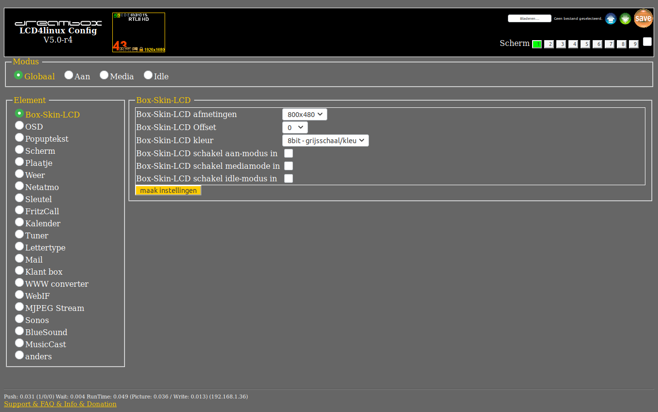Expand the Box-Skin-LCD Offset dropdown
Image resolution: width=658 pixels, height=412 pixels.
[295, 128]
